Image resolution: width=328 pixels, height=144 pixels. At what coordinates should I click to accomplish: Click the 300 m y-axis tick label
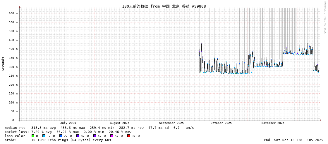pyautogui.click(x=13, y=67)
